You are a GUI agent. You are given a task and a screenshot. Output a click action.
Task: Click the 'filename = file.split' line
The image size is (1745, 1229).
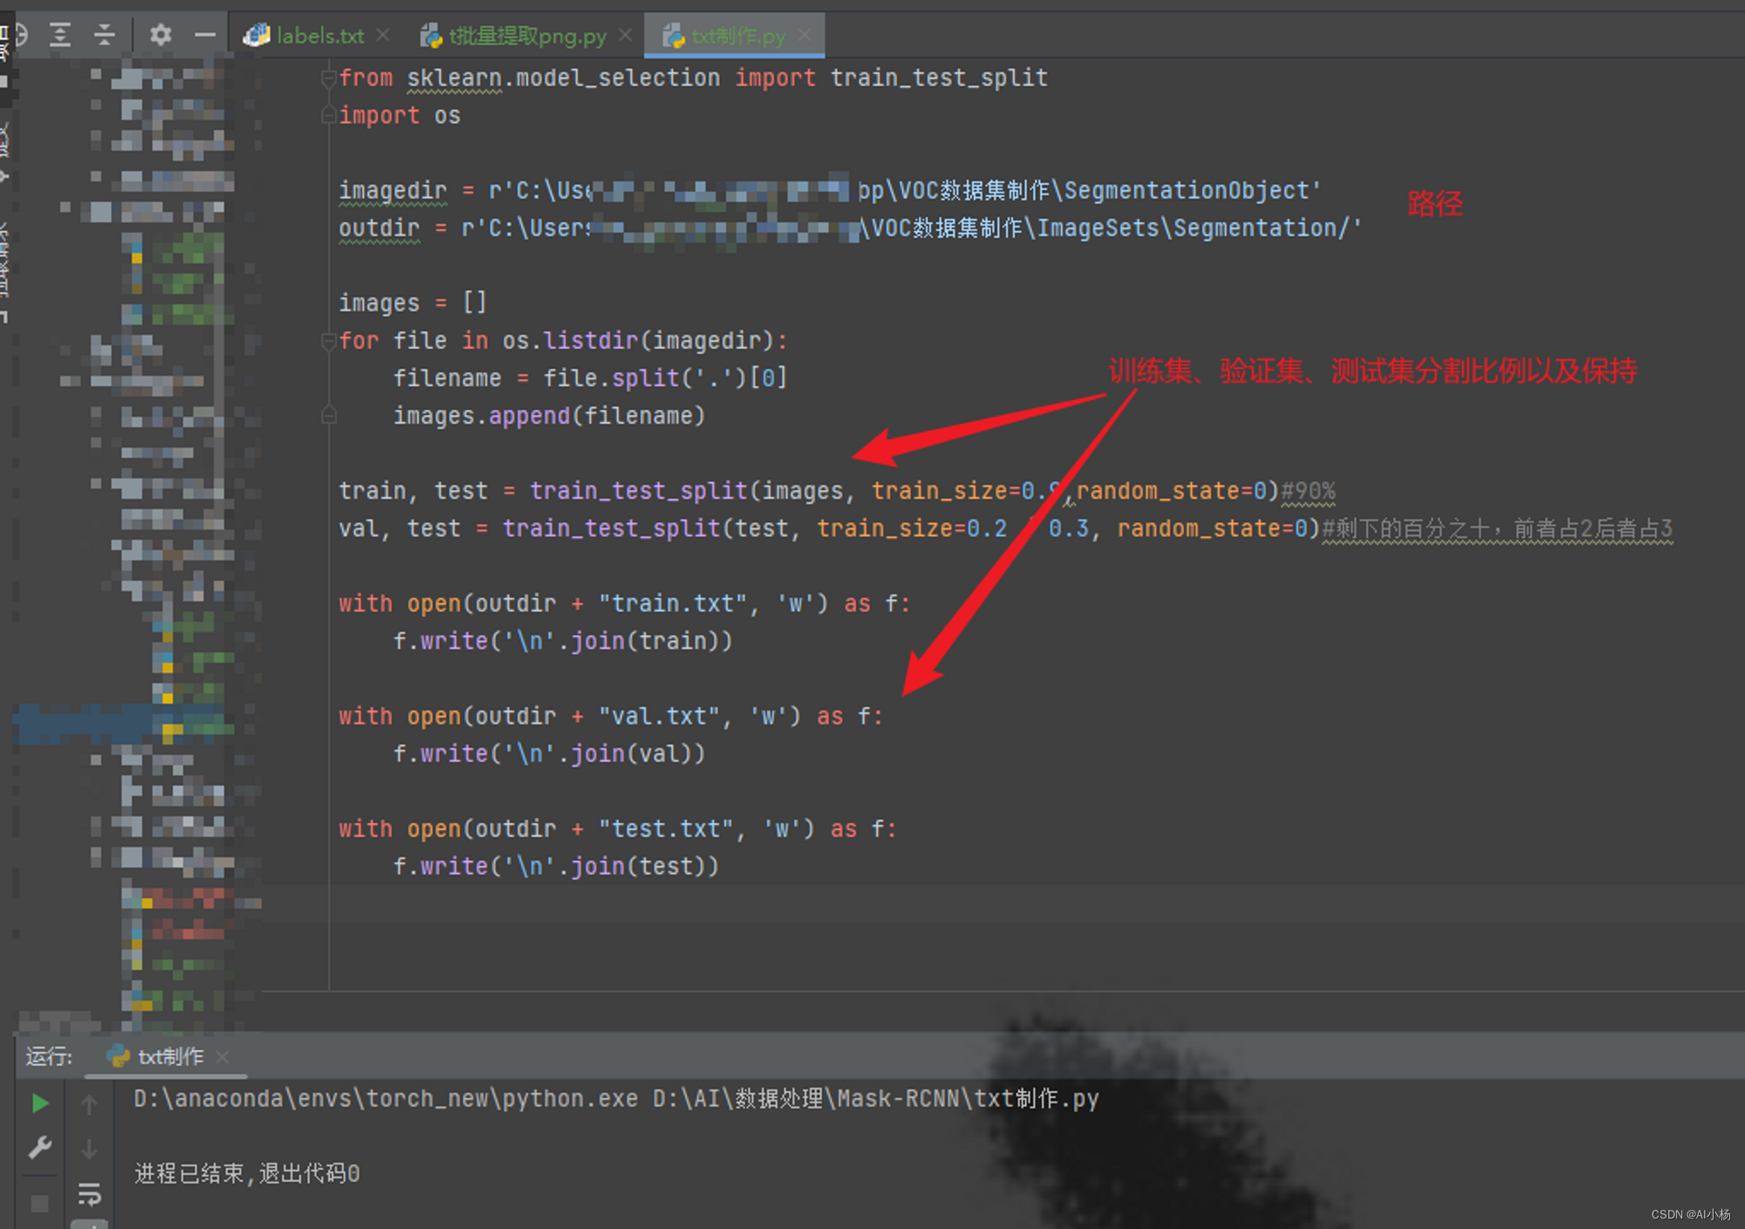tap(591, 378)
